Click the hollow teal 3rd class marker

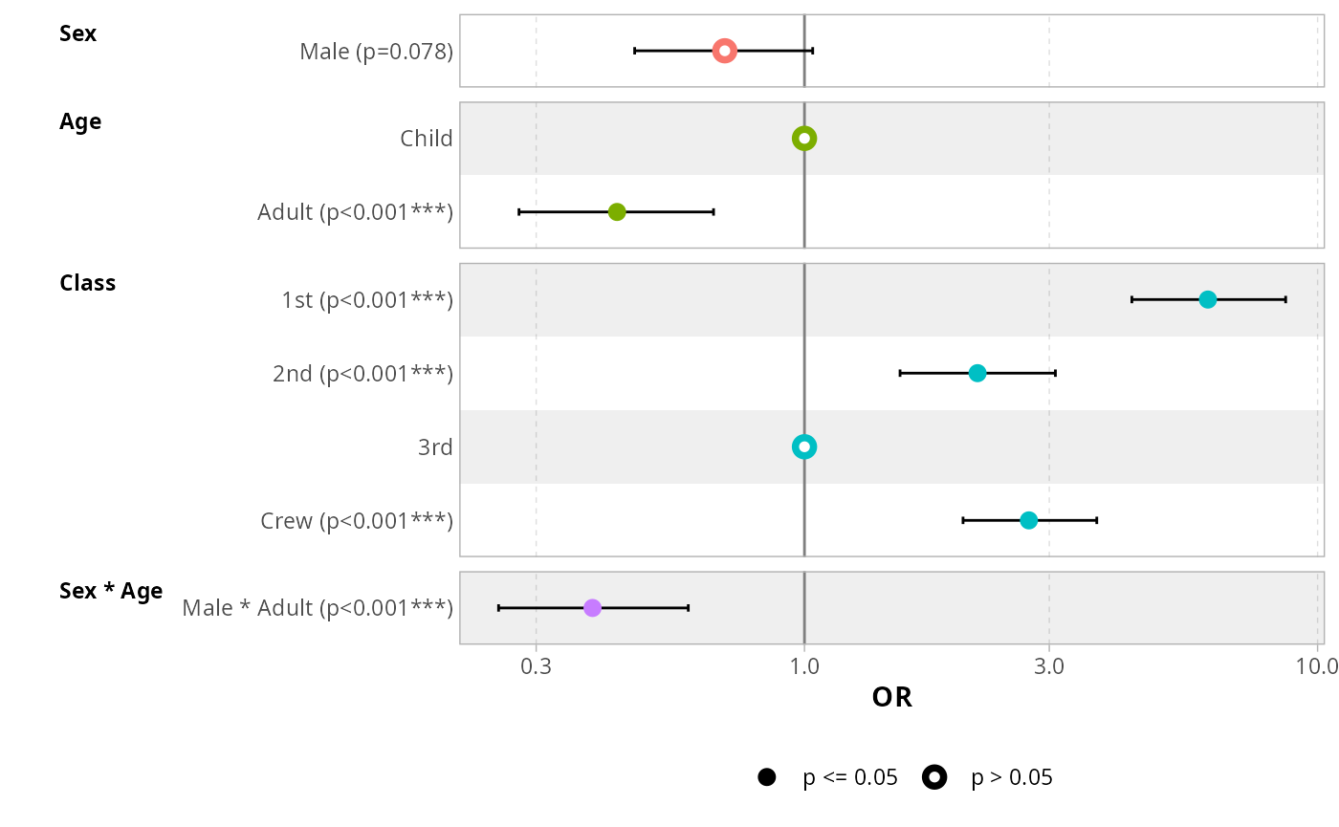click(804, 446)
